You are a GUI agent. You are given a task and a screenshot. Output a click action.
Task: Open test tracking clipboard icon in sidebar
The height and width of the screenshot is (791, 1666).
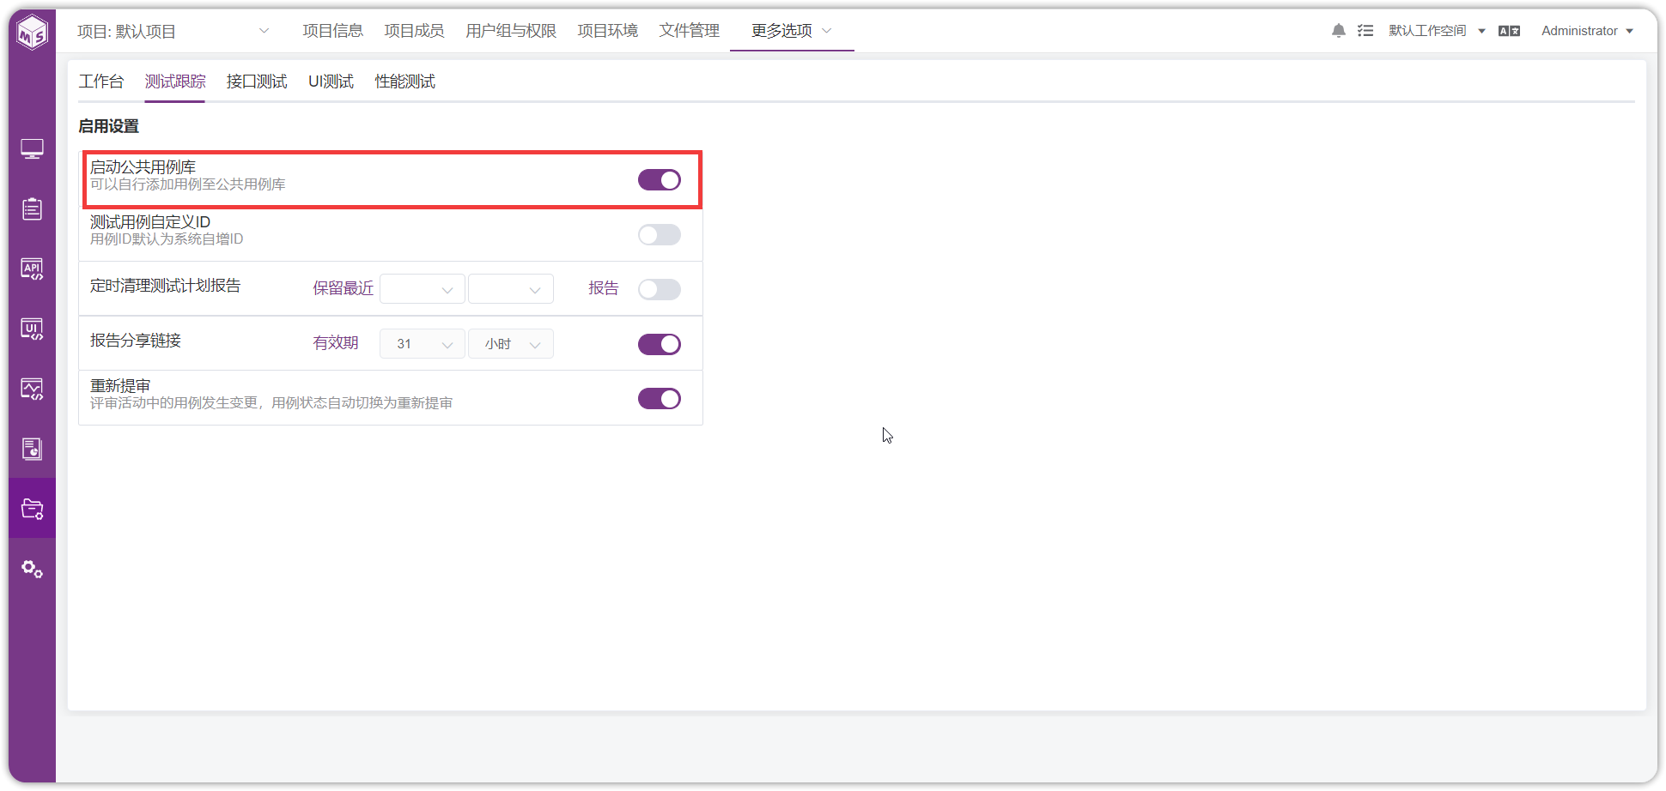coord(33,209)
